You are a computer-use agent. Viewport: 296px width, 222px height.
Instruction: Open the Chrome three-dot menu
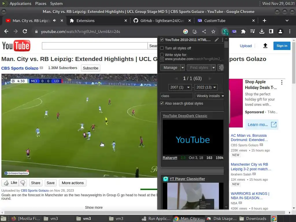click(290, 31)
